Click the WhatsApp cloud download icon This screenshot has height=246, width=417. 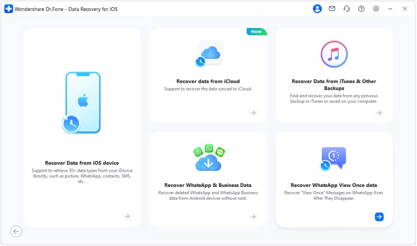pyautogui.click(x=209, y=158)
